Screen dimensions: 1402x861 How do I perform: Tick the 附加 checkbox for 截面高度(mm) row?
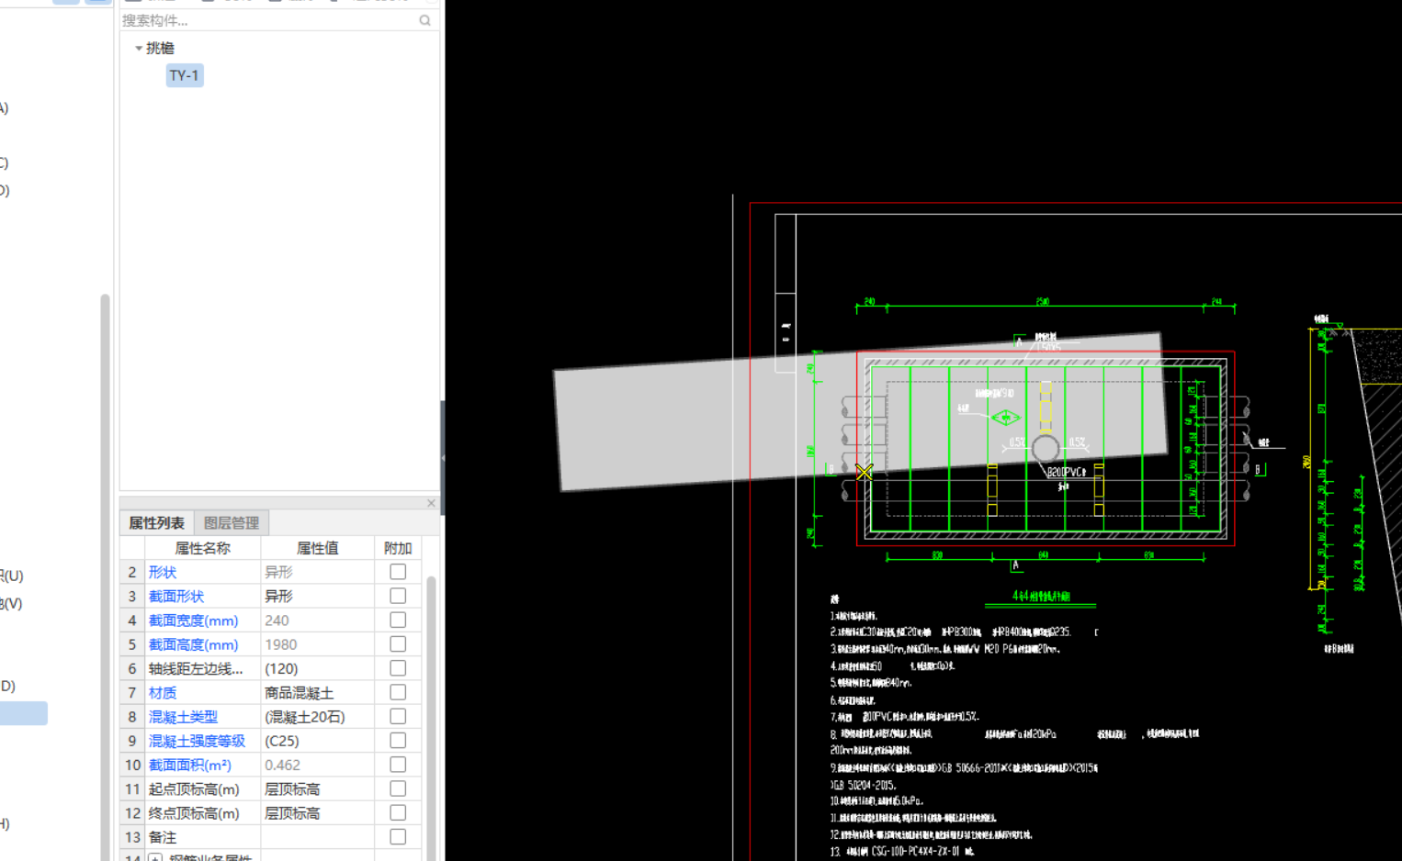[x=398, y=644]
